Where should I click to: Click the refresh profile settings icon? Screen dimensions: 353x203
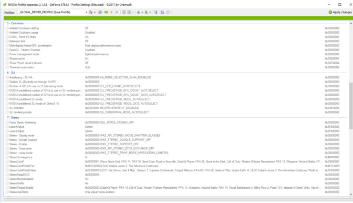[x=100, y=12]
